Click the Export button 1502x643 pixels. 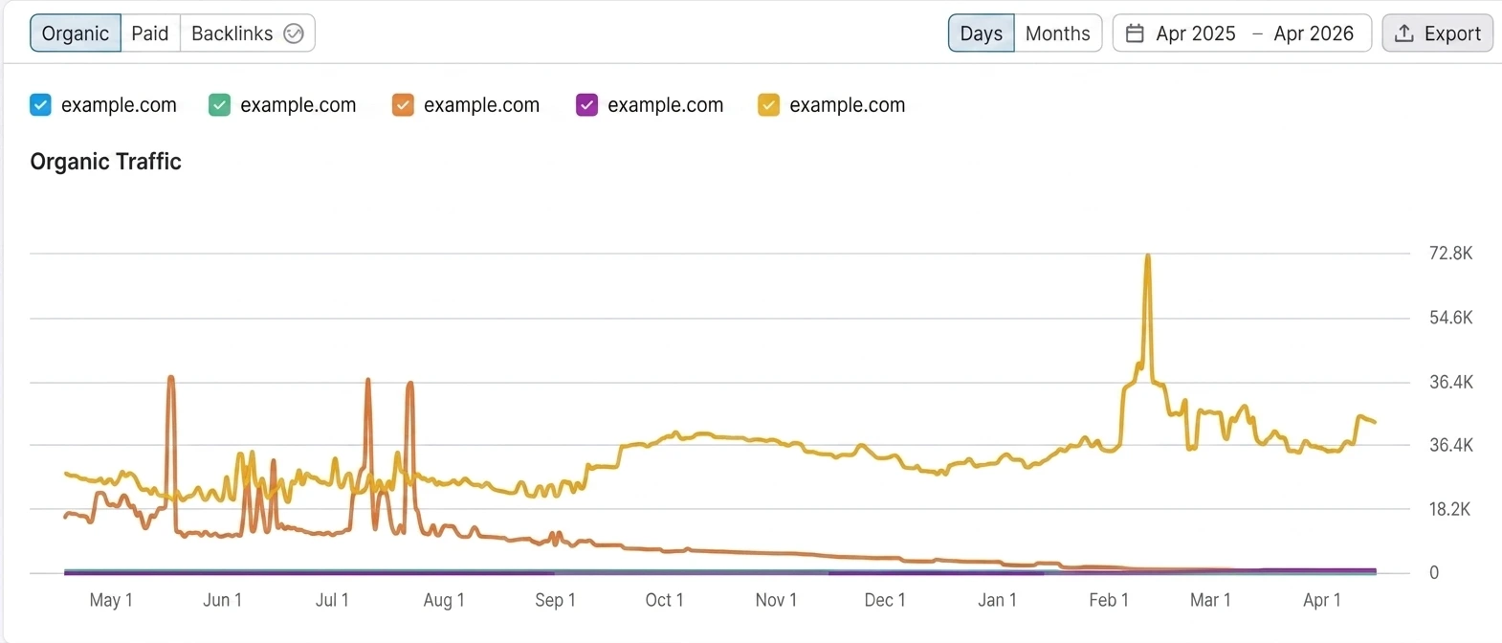[1438, 33]
